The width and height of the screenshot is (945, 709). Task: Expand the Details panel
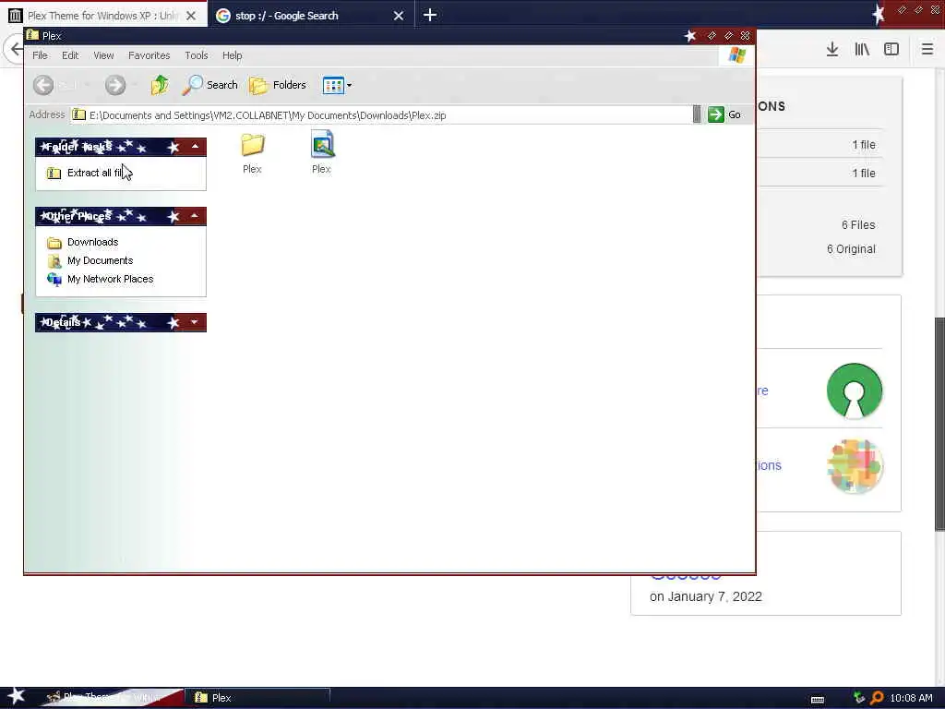(x=195, y=322)
